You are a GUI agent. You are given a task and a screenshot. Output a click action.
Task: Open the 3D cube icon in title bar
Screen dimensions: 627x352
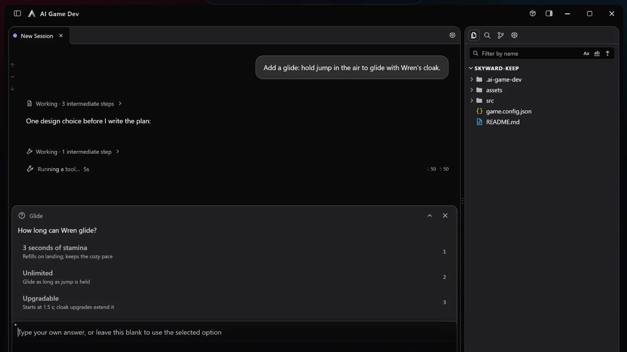[x=533, y=13]
